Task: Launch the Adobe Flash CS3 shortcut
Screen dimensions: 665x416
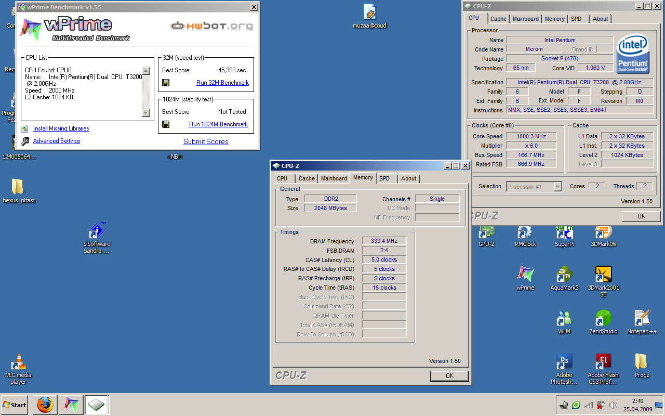Action: tap(603, 369)
